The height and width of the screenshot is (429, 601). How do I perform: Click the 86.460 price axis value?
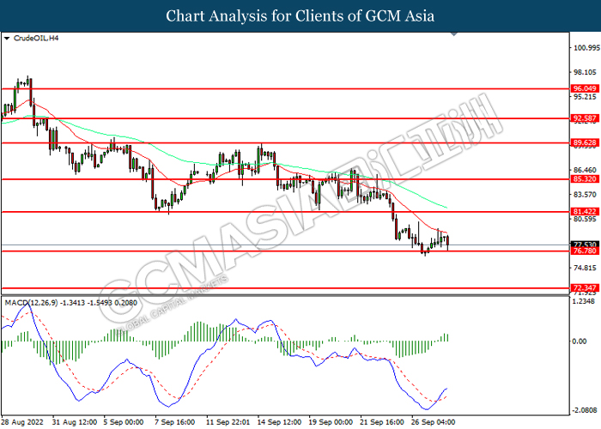coord(585,170)
